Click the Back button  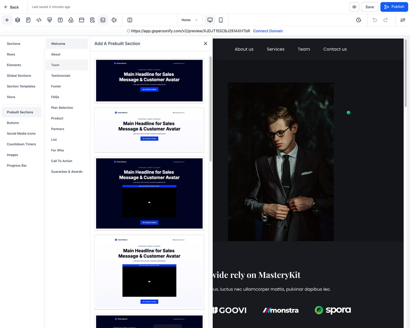(x=11, y=7)
